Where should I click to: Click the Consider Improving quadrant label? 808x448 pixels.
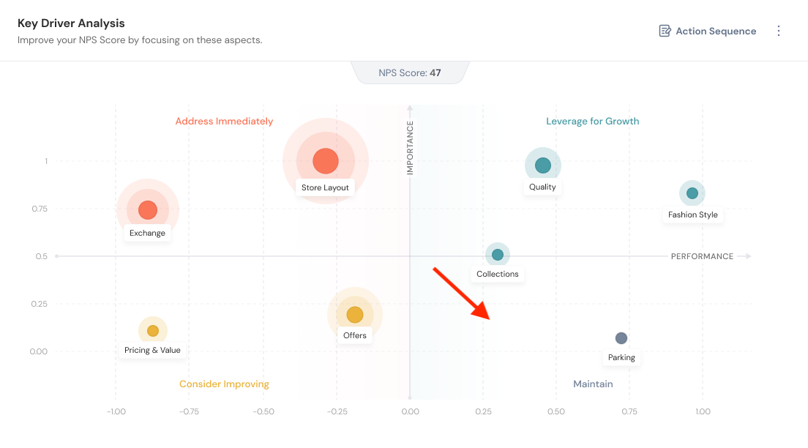coord(224,384)
